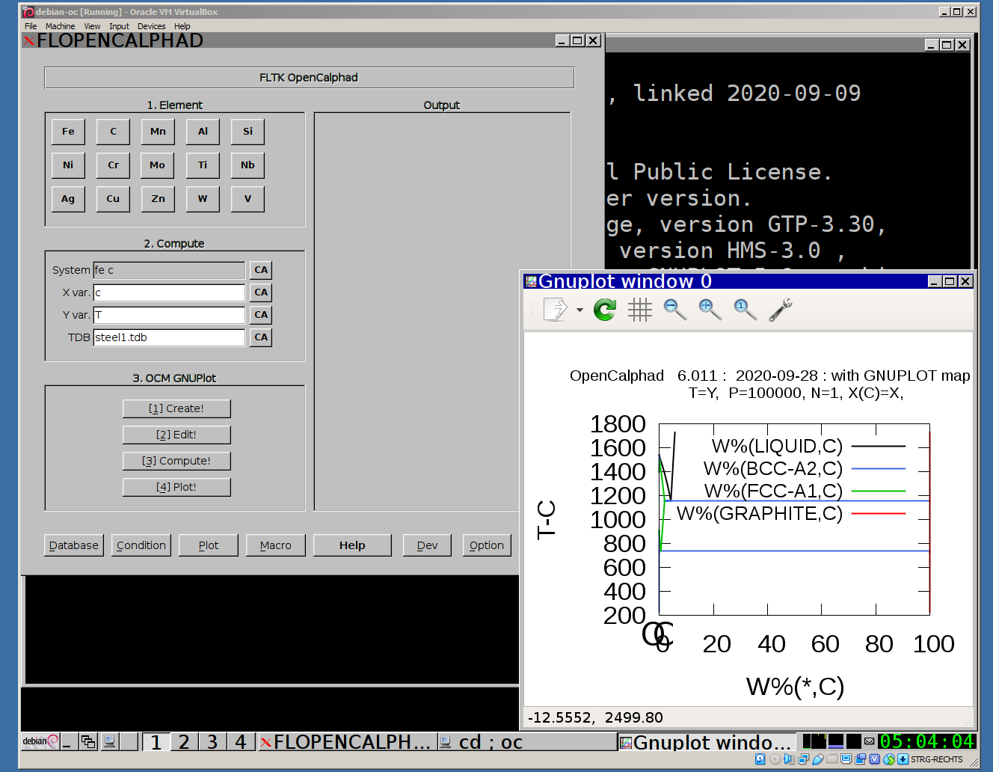
Task: Click the autoscale magnifier icon
Action: [745, 309]
